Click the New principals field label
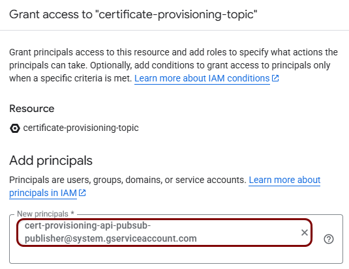The image size is (349, 269). [x=43, y=214]
